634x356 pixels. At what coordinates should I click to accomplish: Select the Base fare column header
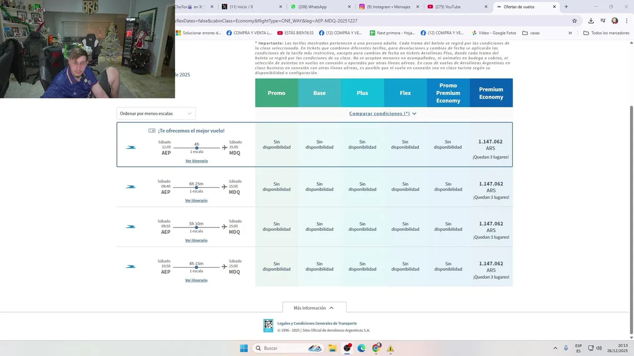pyautogui.click(x=319, y=93)
